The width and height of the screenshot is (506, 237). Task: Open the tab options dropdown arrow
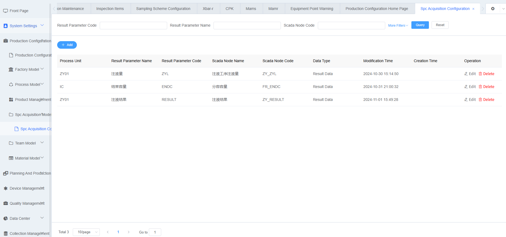[x=503, y=9]
